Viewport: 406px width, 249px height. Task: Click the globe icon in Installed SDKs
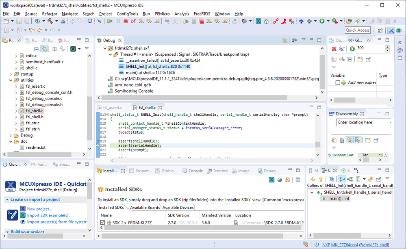tap(280, 180)
